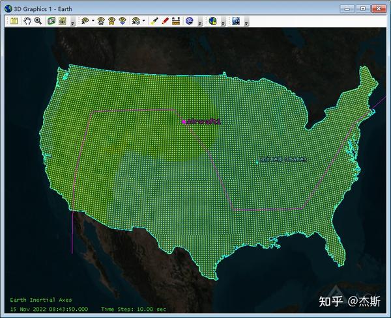Click the Earth imagery globe icon
Viewport: 391px width, 318px height.
click(x=212, y=21)
